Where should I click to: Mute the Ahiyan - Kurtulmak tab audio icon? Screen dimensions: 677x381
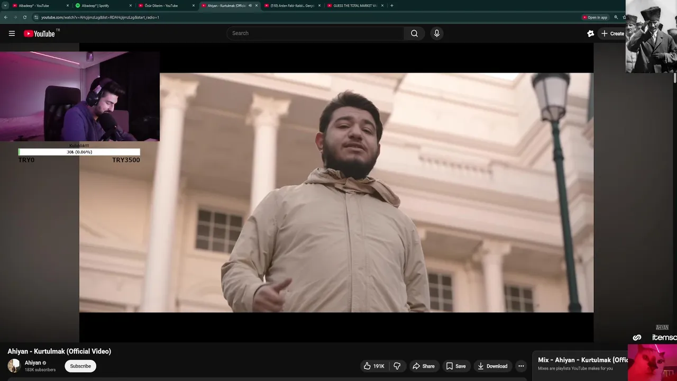(x=250, y=5)
